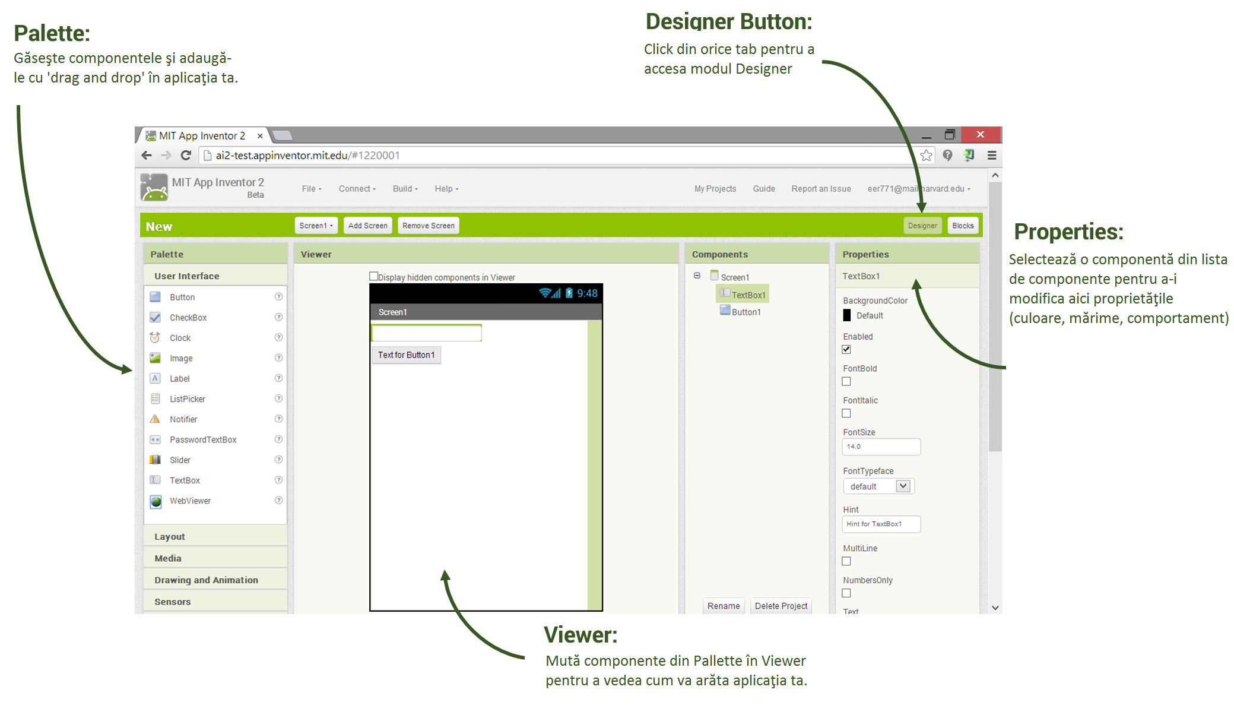Pick the Clock component icon
The image size is (1234, 715).
coord(155,337)
